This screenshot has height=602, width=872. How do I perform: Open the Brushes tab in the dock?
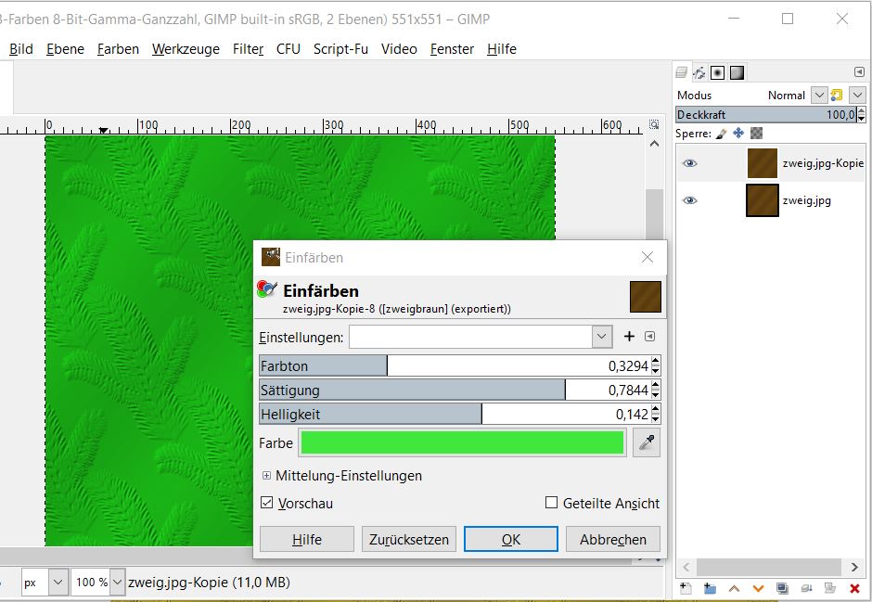(717, 73)
